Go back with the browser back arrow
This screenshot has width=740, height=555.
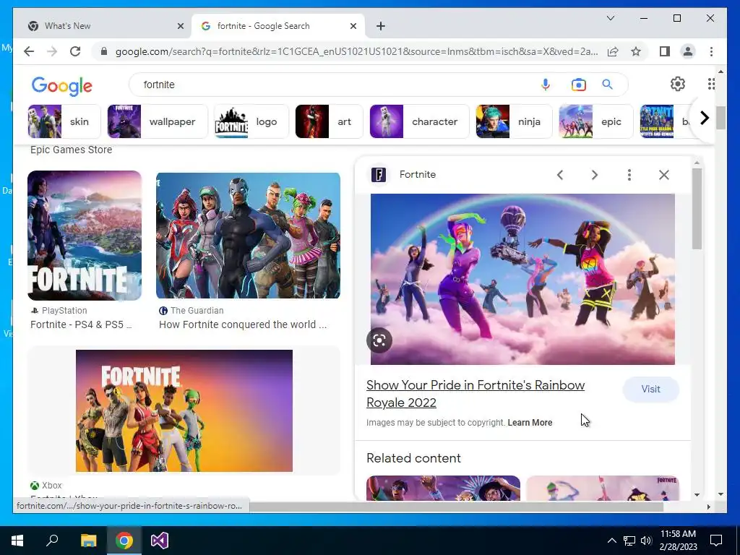coord(29,51)
